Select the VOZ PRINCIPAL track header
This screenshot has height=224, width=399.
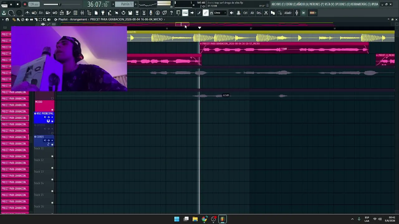tap(44, 117)
